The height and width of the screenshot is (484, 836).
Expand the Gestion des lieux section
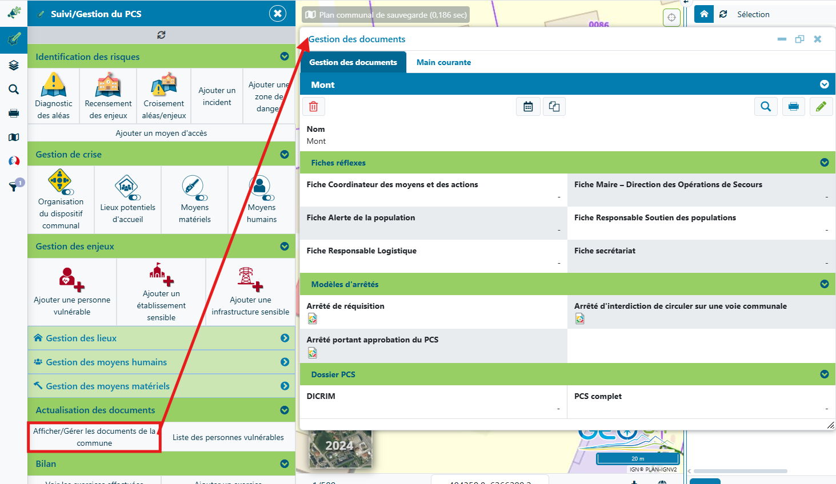(x=285, y=338)
